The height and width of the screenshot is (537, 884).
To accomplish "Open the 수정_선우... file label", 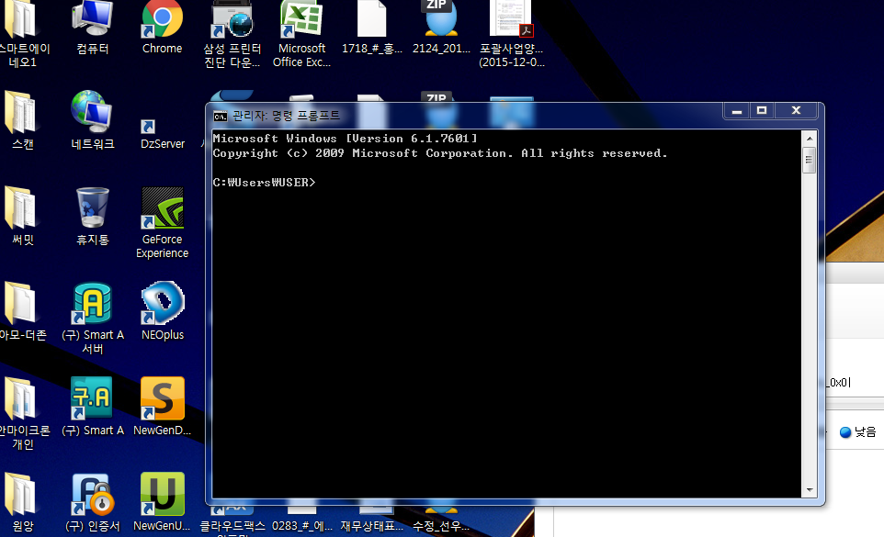I will (x=441, y=526).
